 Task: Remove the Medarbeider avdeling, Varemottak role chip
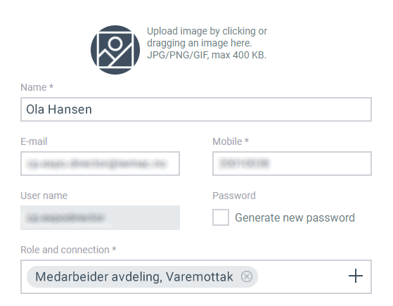(247, 276)
